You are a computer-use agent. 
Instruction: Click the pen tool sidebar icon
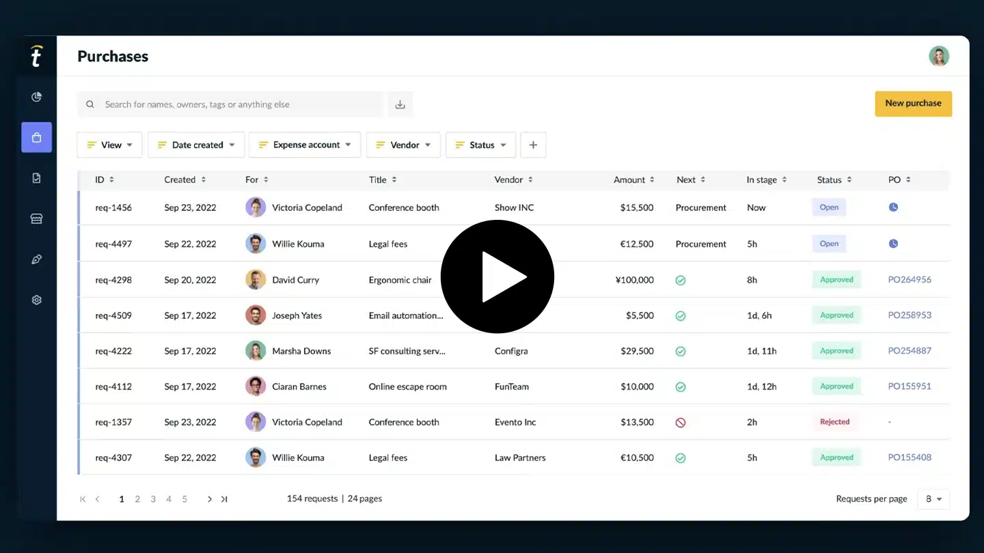pos(37,259)
